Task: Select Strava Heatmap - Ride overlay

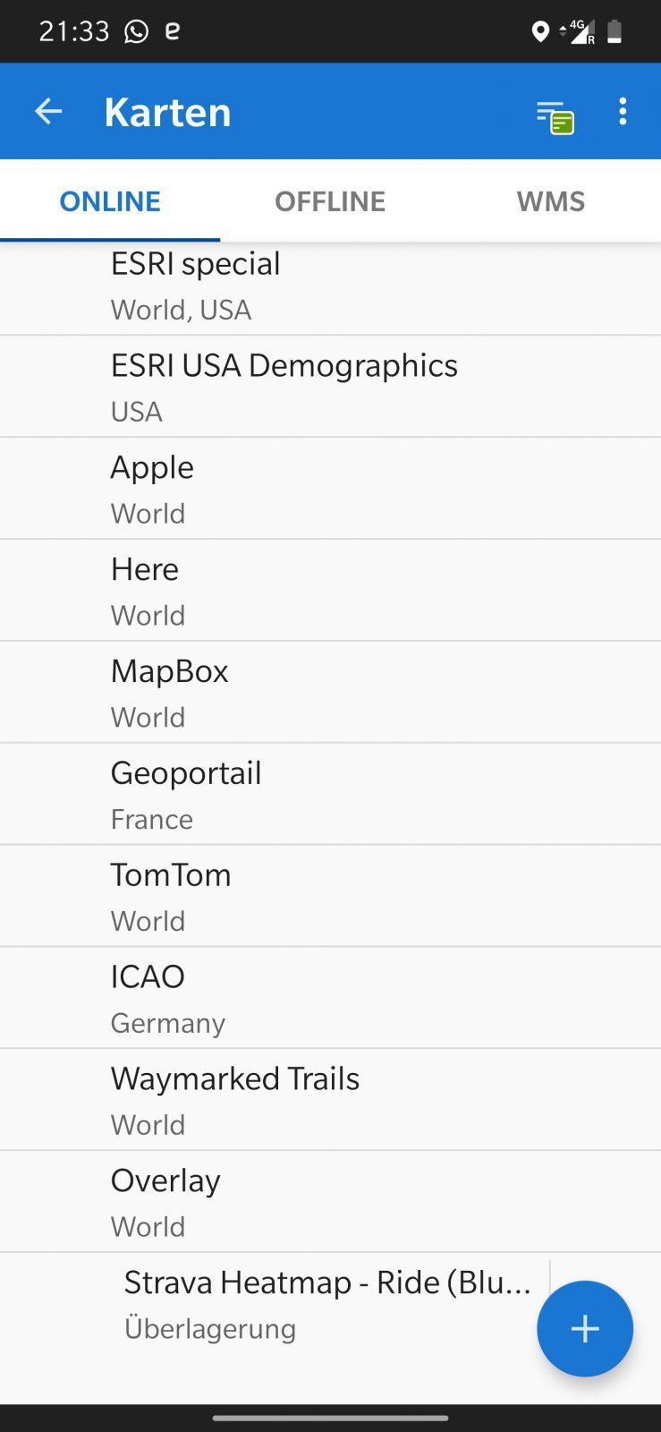Action: (x=326, y=1304)
